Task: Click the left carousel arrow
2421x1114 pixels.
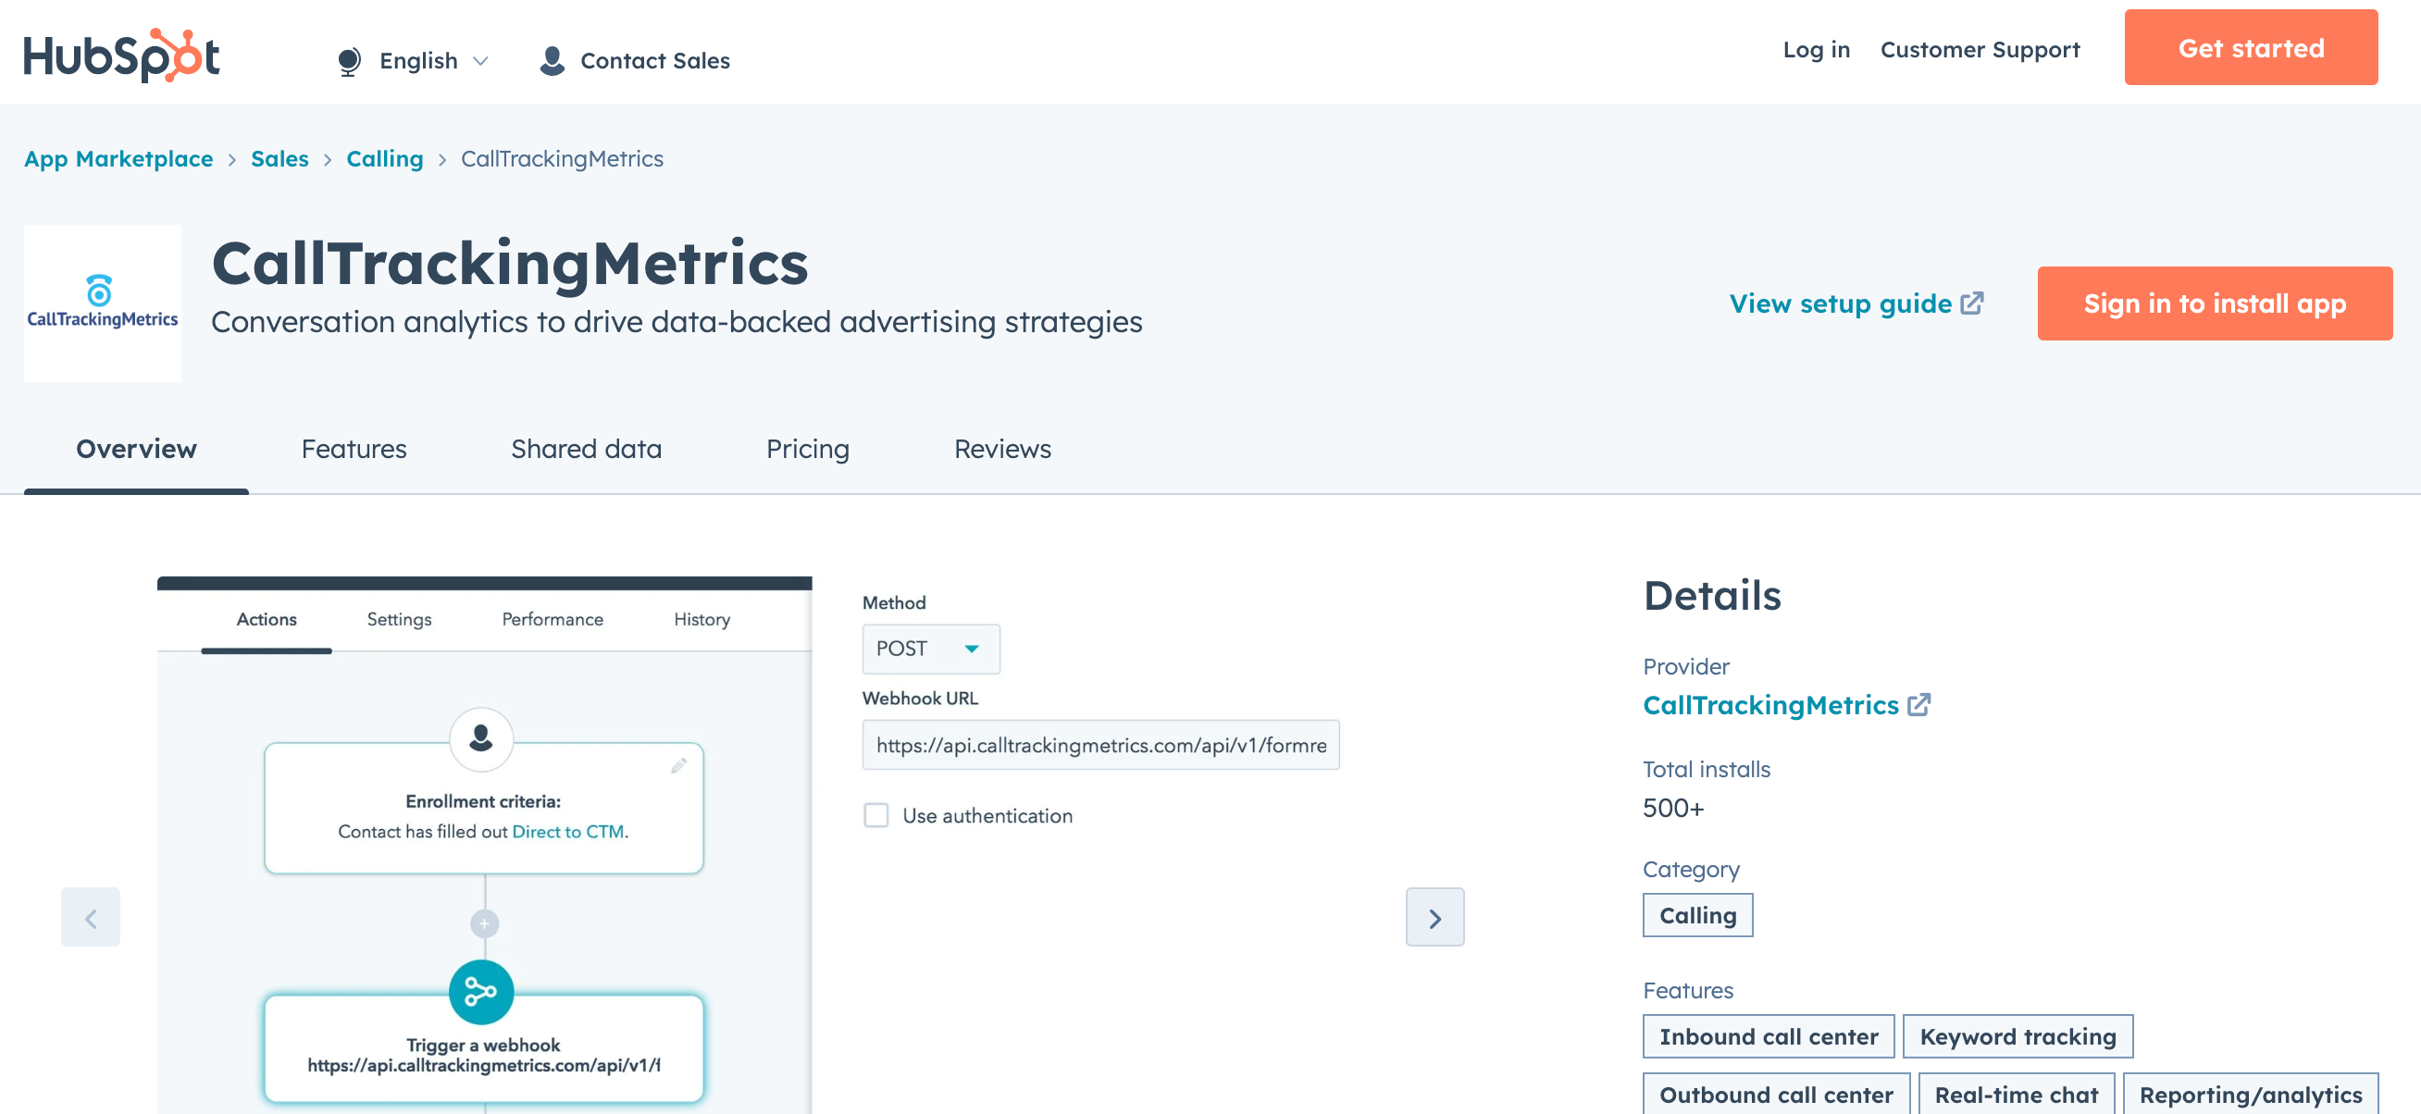Action: coord(90,917)
